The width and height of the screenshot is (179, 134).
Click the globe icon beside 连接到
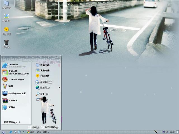tap(37, 88)
